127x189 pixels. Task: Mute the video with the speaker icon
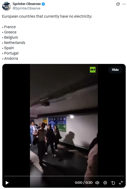click(x=97, y=183)
